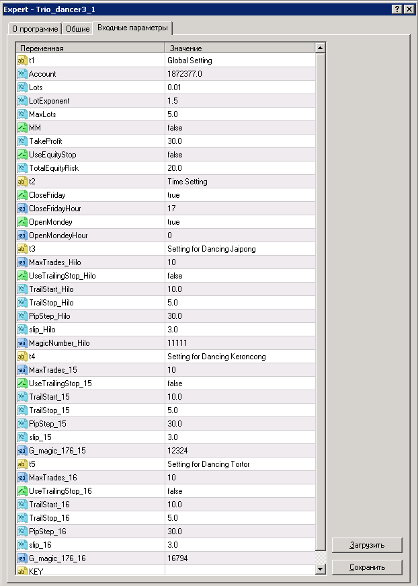
Task: Switch to the 'Общие' tab
Action: click(x=77, y=29)
